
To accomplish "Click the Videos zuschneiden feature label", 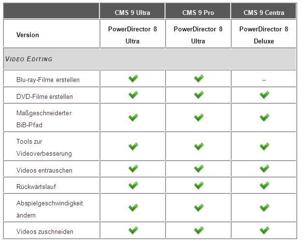I will click(45, 231).
